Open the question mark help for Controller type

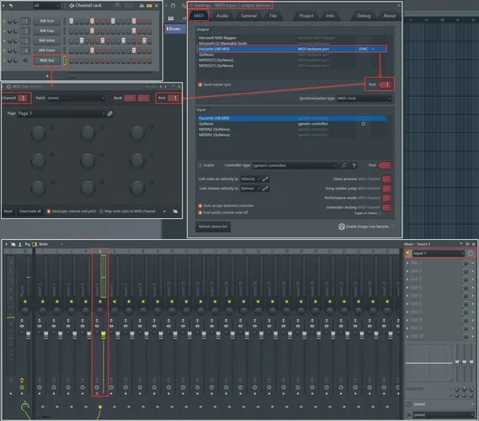pos(354,165)
